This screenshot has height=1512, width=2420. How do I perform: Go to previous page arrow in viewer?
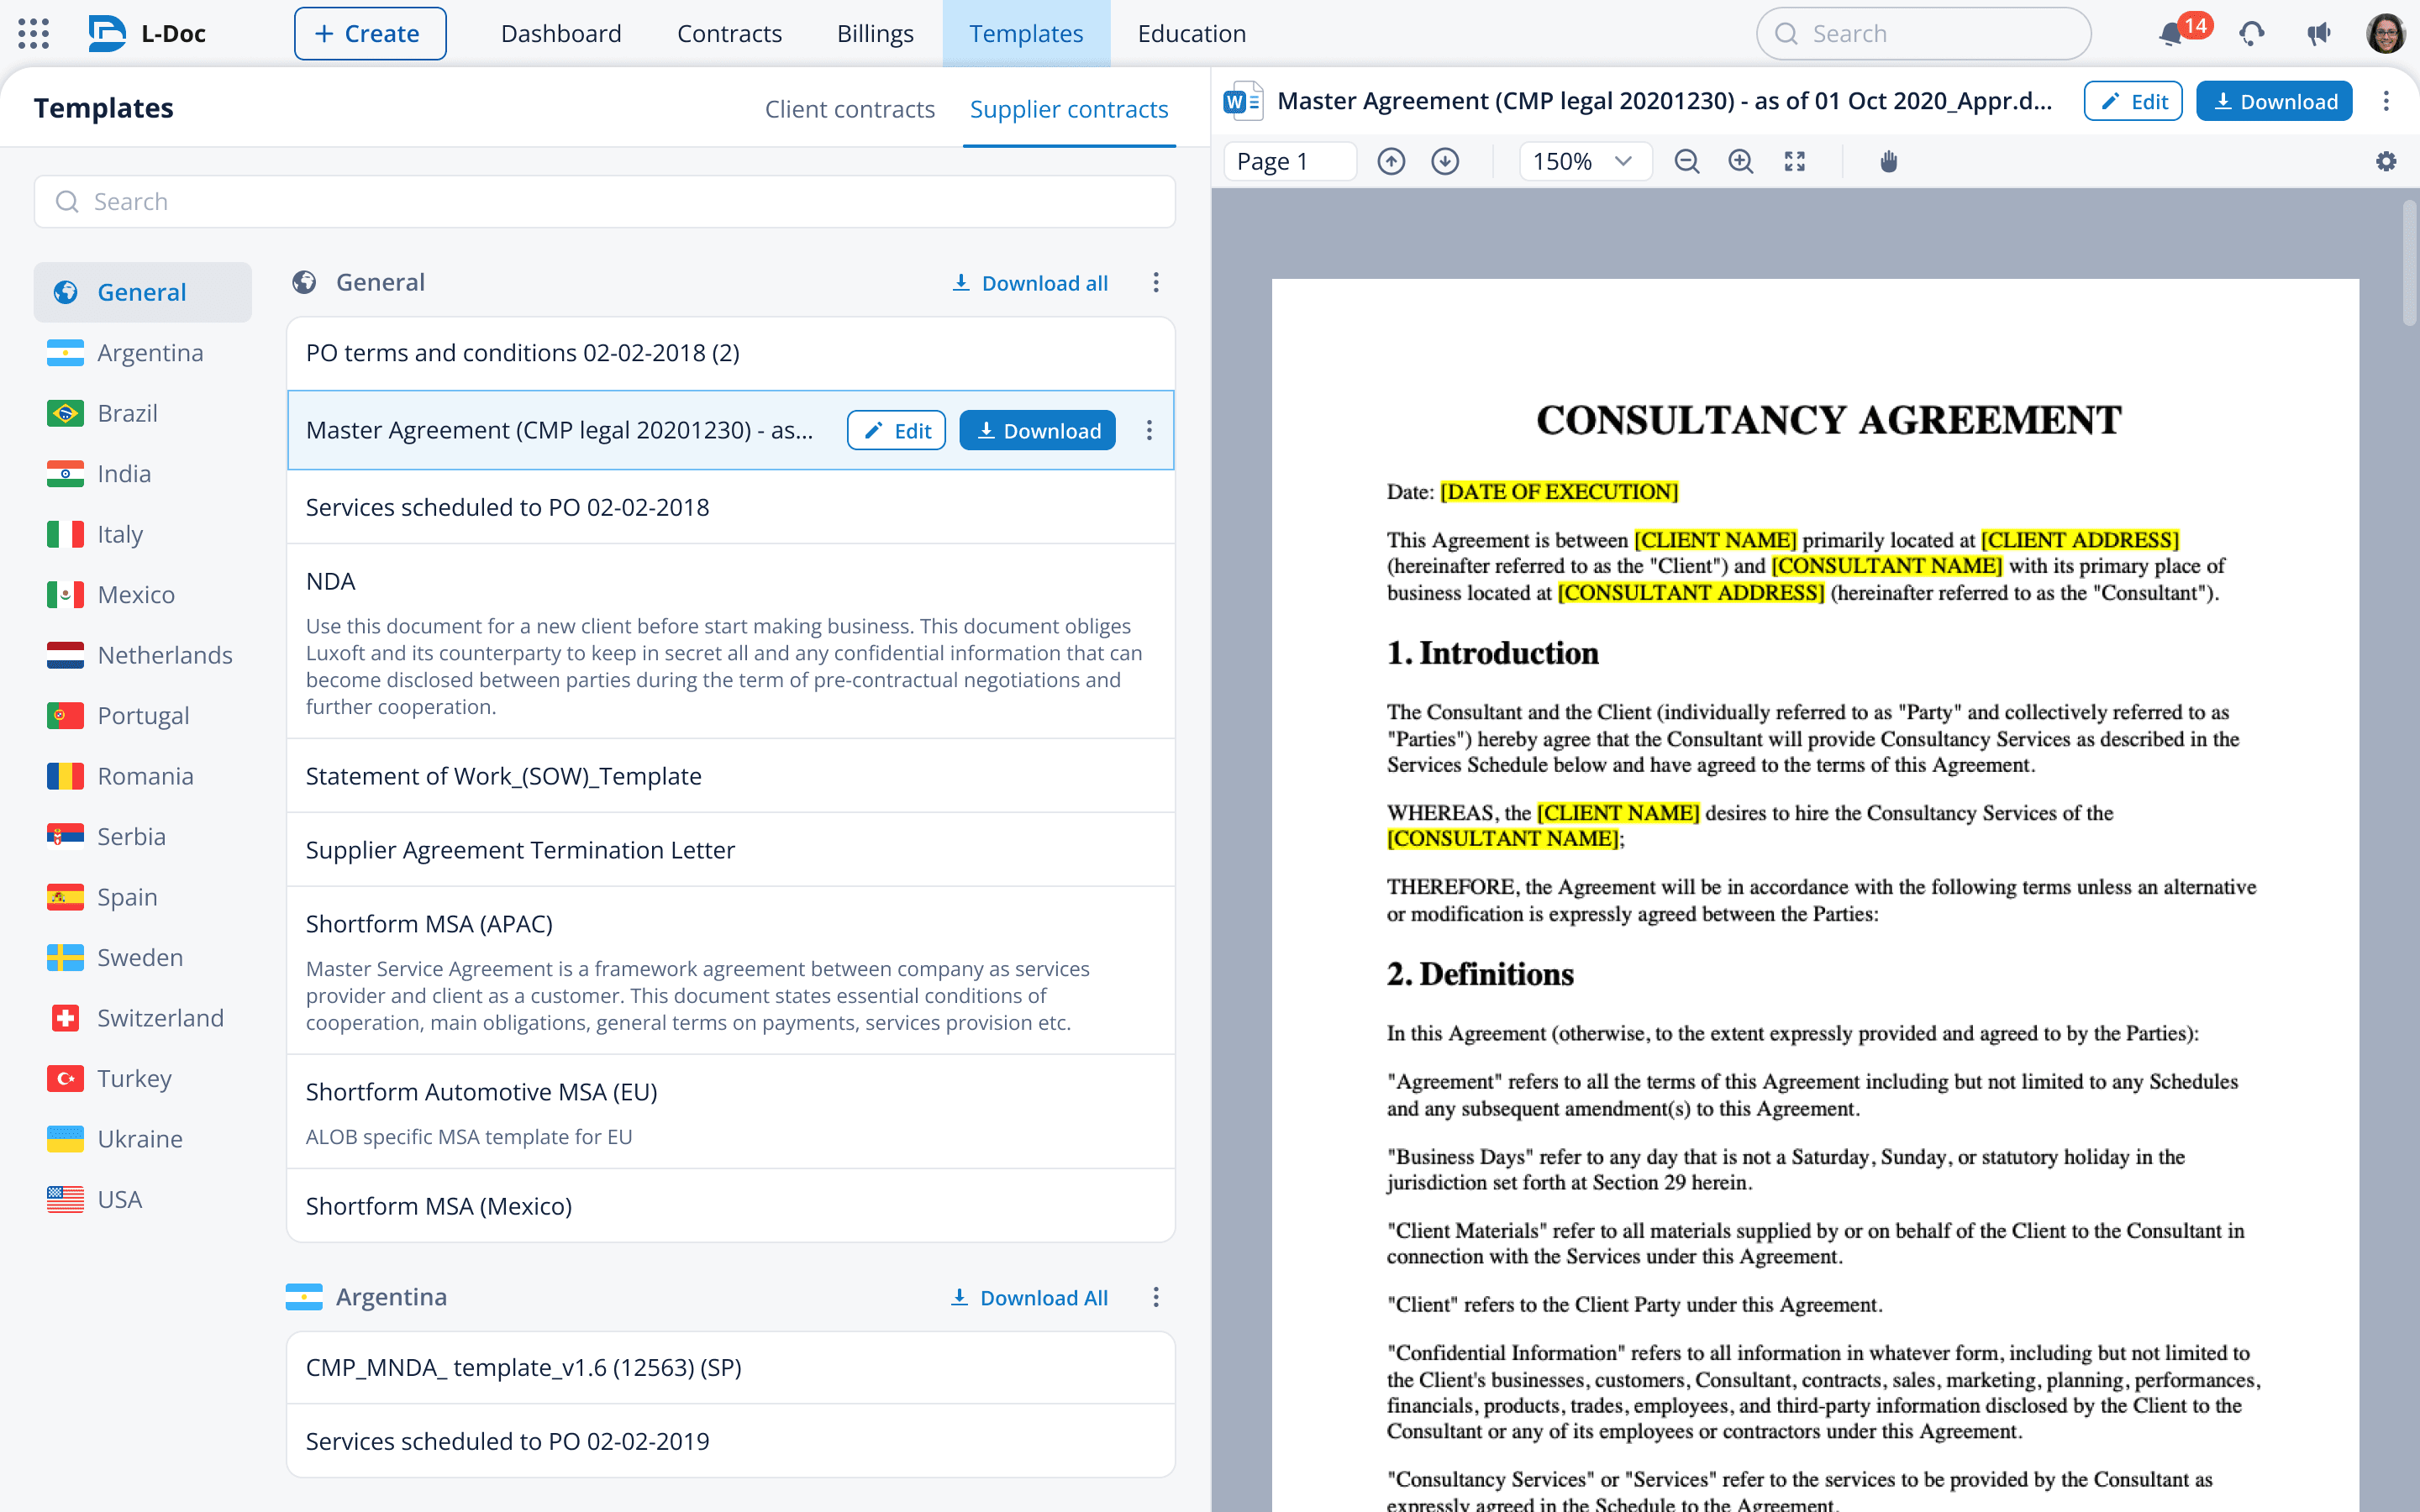click(1391, 161)
